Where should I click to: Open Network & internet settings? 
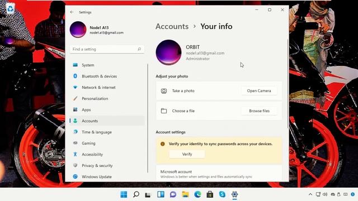point(107,87)
